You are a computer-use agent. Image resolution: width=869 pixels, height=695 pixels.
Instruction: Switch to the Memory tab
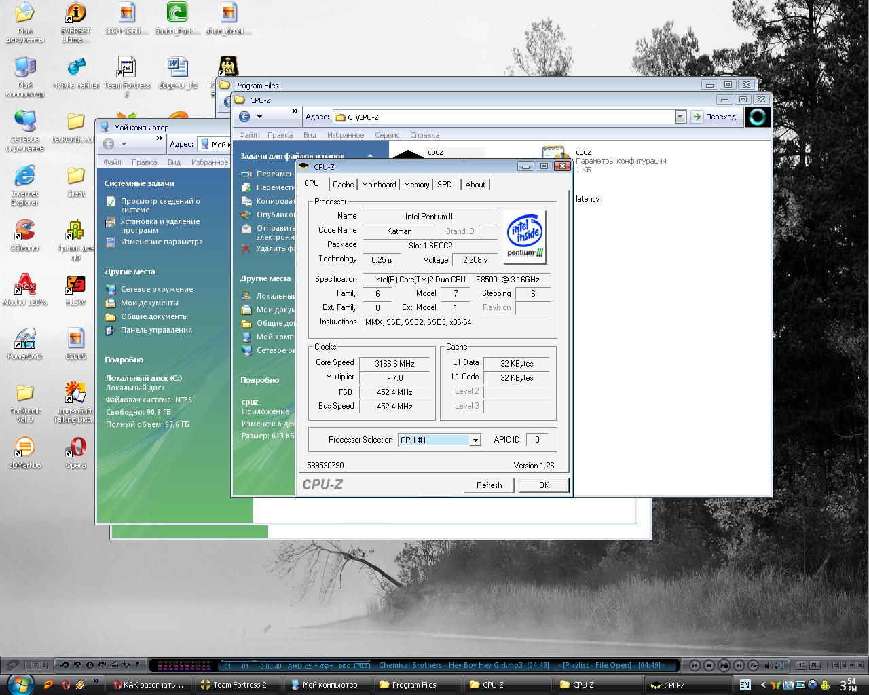[x=416, y=185]
